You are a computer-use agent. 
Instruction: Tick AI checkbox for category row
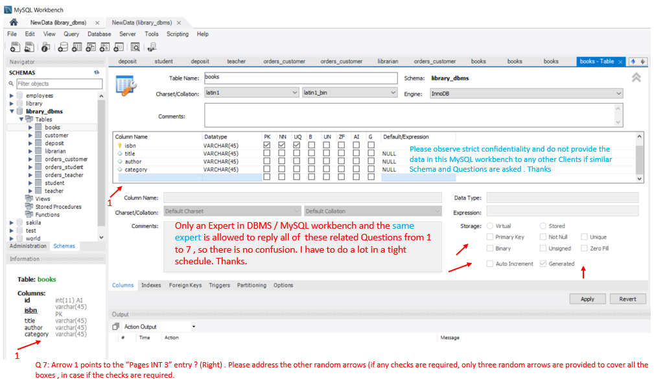pos(356,169)
